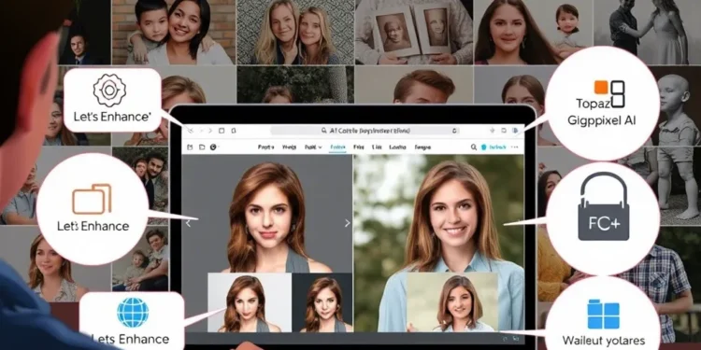Click the browser forward arrow in toolbar
Viewport: 701px width, 350px height.
tap(210, 131)
